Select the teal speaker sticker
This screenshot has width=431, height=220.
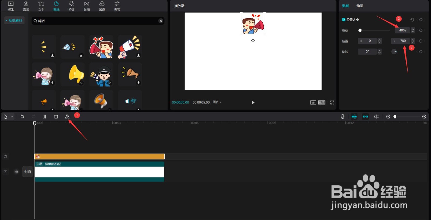coord(130,100)
